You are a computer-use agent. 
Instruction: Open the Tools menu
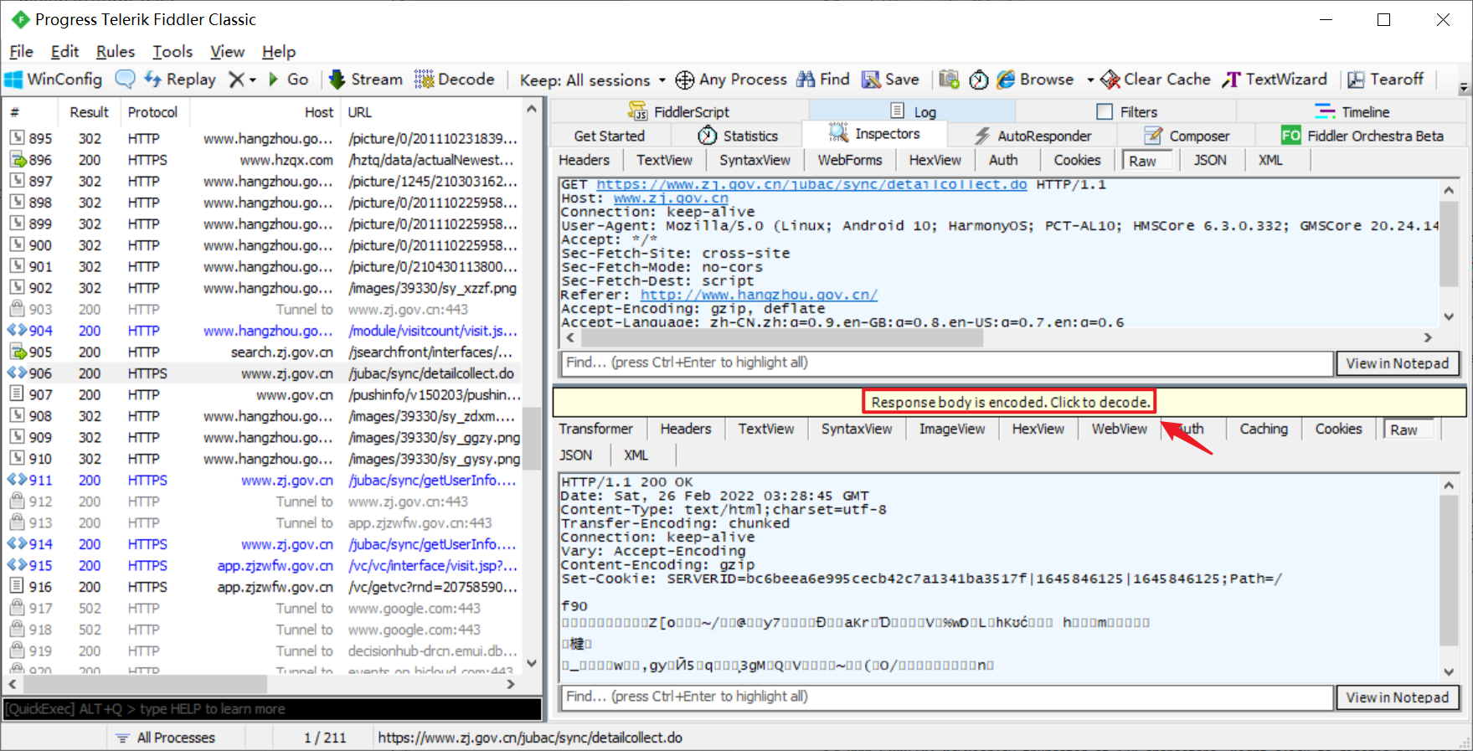173,52
